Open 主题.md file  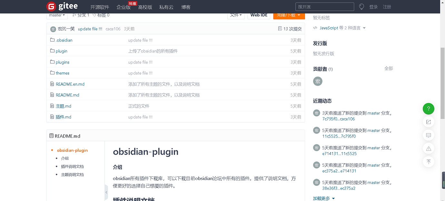64,106
